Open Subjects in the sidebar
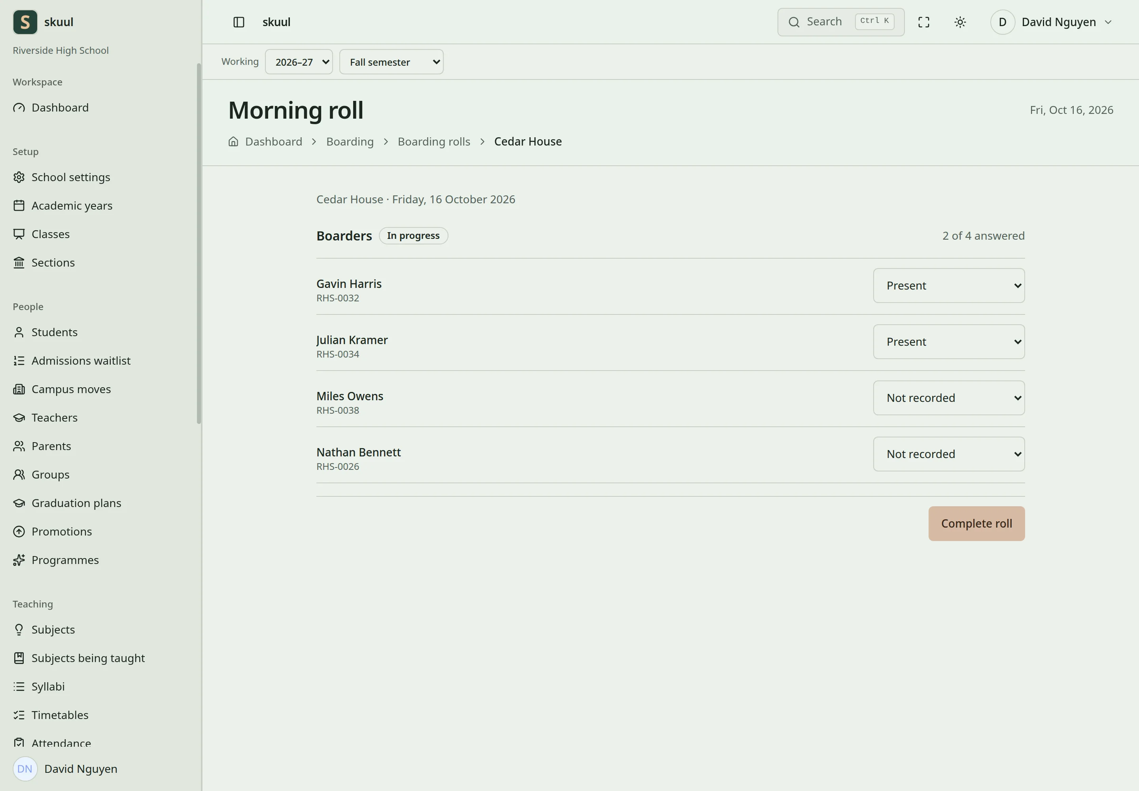Screen dimensions: 1139x791 coord(100,629)
